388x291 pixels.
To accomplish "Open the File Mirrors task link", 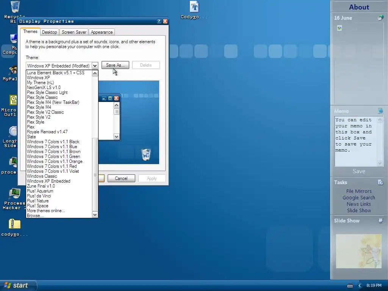I will tap(359, 191).
